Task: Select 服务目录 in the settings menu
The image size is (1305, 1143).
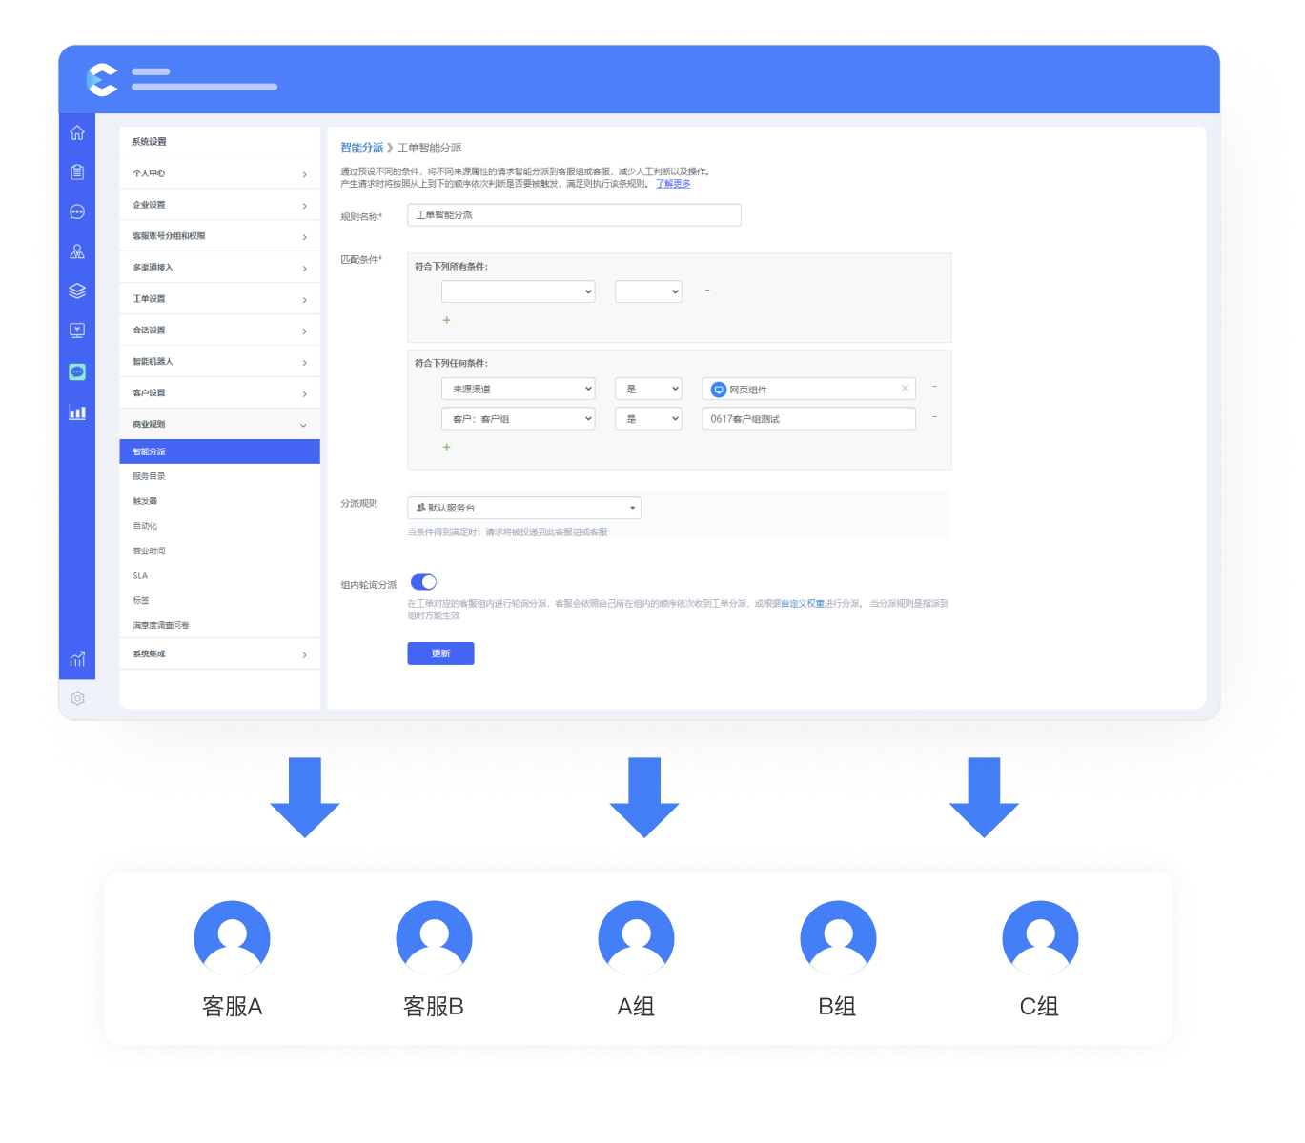Action: coord(149,476)
